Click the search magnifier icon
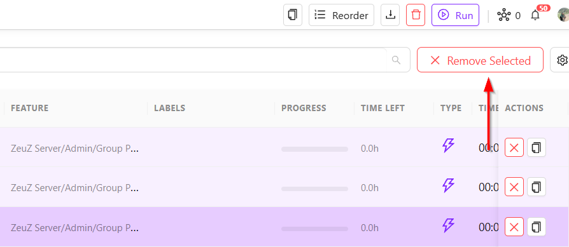569x247 pixels. 397,60
